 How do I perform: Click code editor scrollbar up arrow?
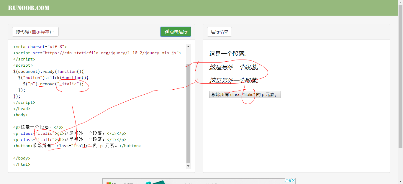coord(189,46)
